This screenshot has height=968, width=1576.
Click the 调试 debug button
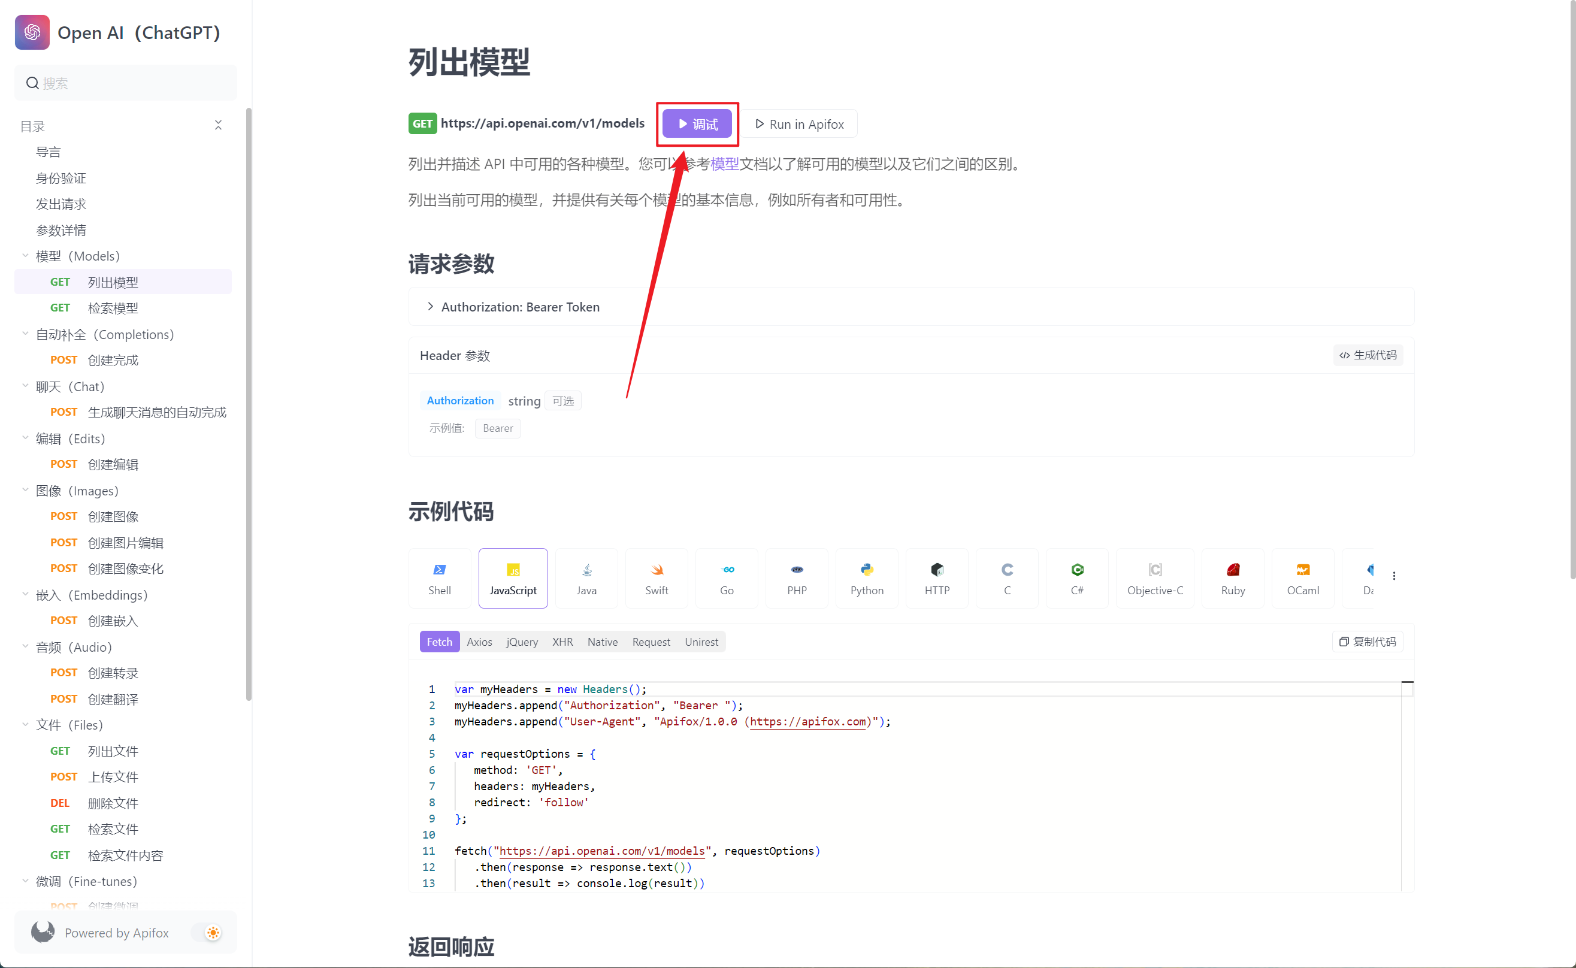click(697, 123)
